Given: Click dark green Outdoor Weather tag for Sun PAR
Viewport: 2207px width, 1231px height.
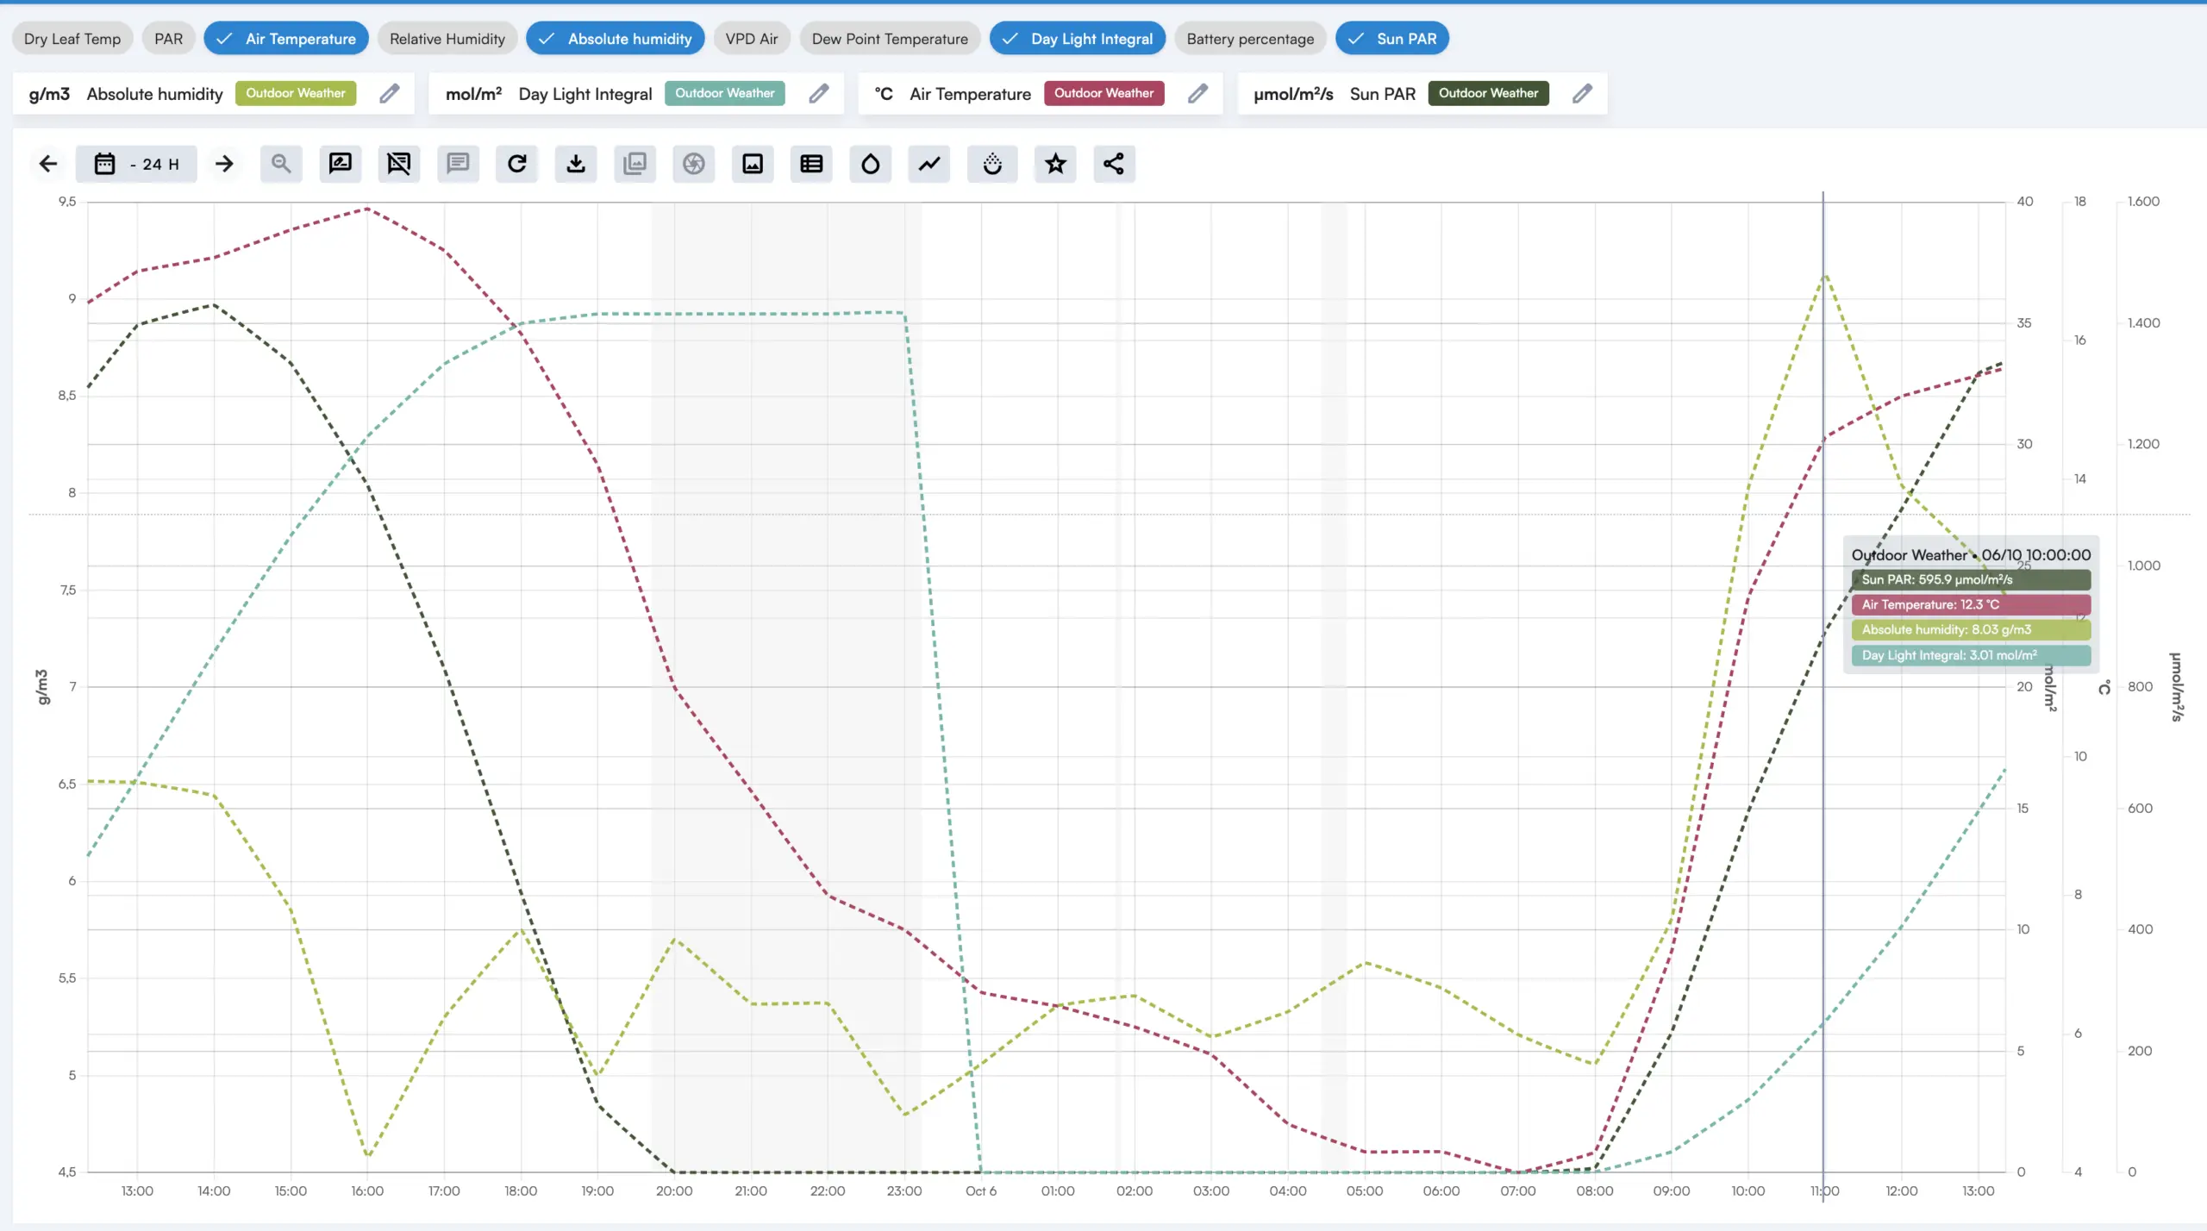Looking at the screenshot, I should (x=1489, y=93).
